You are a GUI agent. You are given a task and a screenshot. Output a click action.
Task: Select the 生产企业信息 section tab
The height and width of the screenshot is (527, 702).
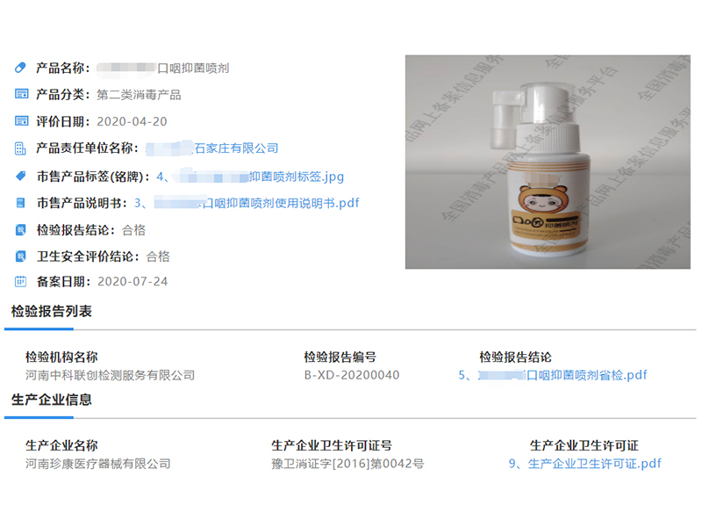click(52, 400)
